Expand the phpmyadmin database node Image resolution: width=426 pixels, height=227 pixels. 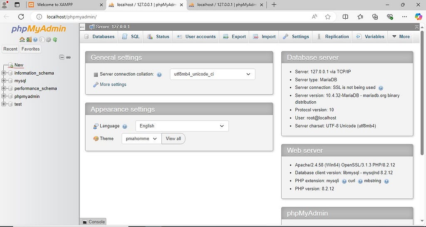point(3,96)
